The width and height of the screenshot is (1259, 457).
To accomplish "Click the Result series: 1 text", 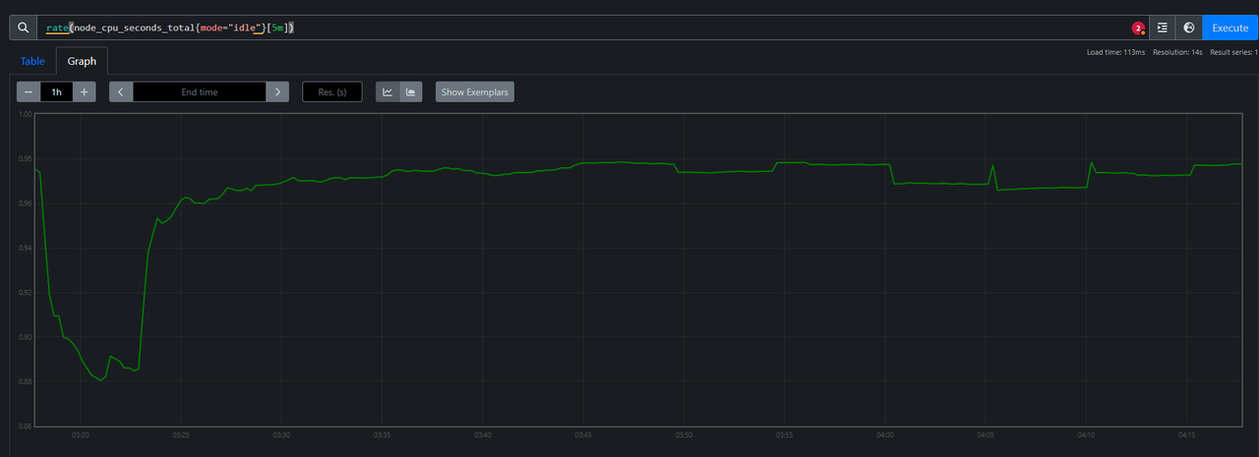I will coord(1233,52).
